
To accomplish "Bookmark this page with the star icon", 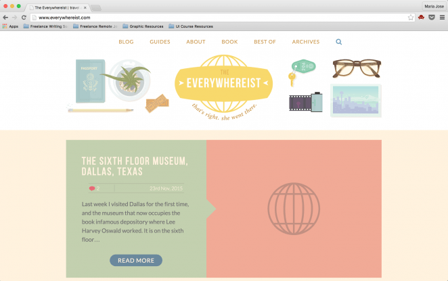I will (x=411, y=17).
